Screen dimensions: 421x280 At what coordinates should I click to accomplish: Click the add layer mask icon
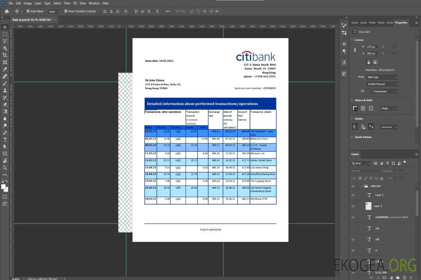click(x=384, y=278)
